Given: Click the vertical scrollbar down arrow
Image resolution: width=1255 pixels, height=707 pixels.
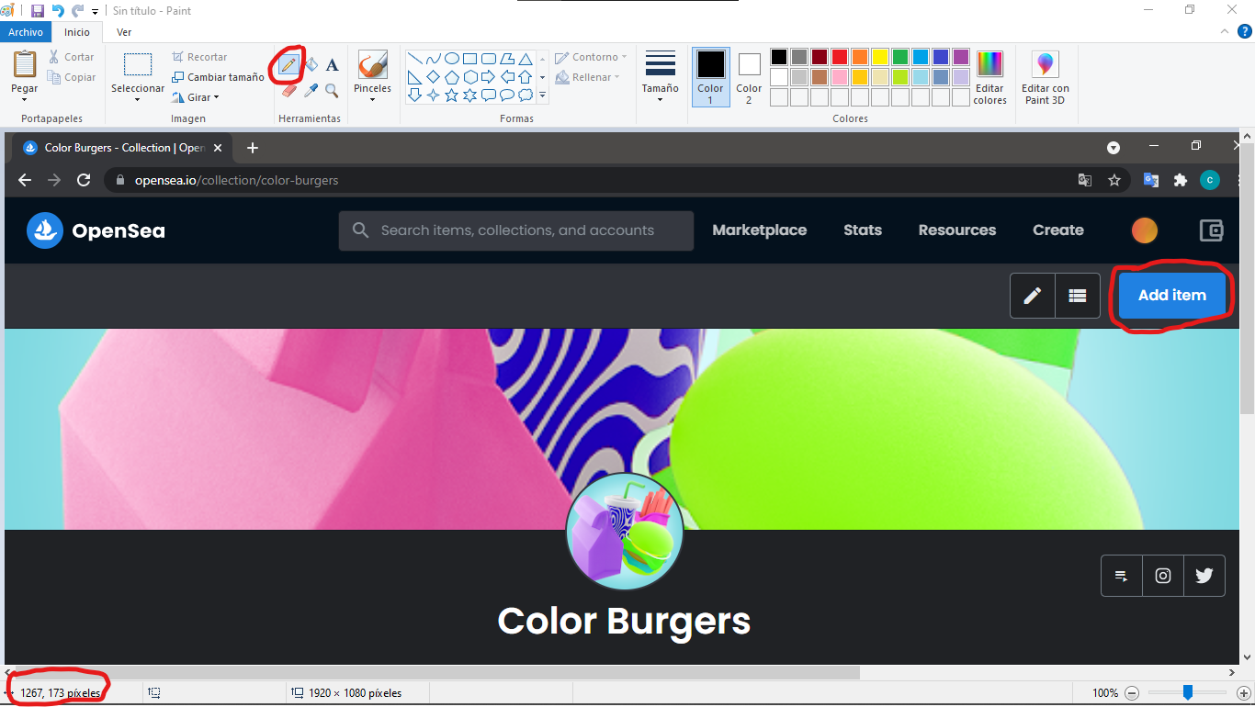Looking at the screenshot, I should point(1247,657).
